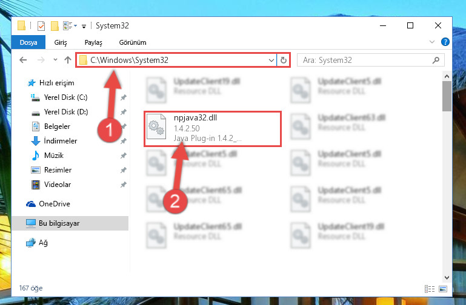
Task: Open the Dosya menu tab
Action: click(x=28, y=42)
